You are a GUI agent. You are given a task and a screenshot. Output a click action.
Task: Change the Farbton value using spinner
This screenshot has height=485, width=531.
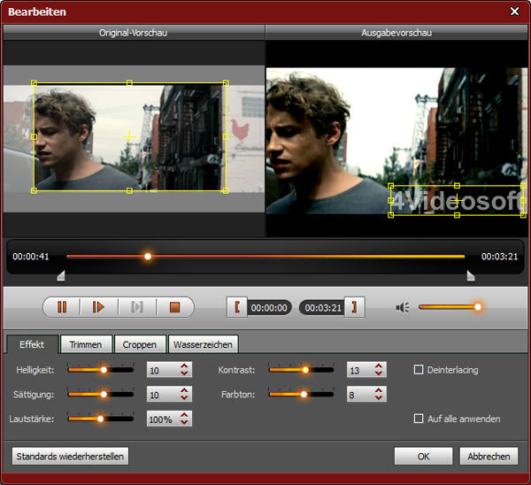[x=379, y=395]
